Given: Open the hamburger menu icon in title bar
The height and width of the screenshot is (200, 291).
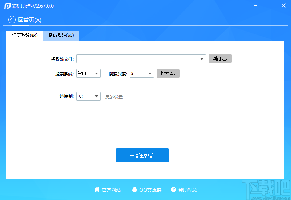Looking at the screenshot, I should [x=255, y=5].
